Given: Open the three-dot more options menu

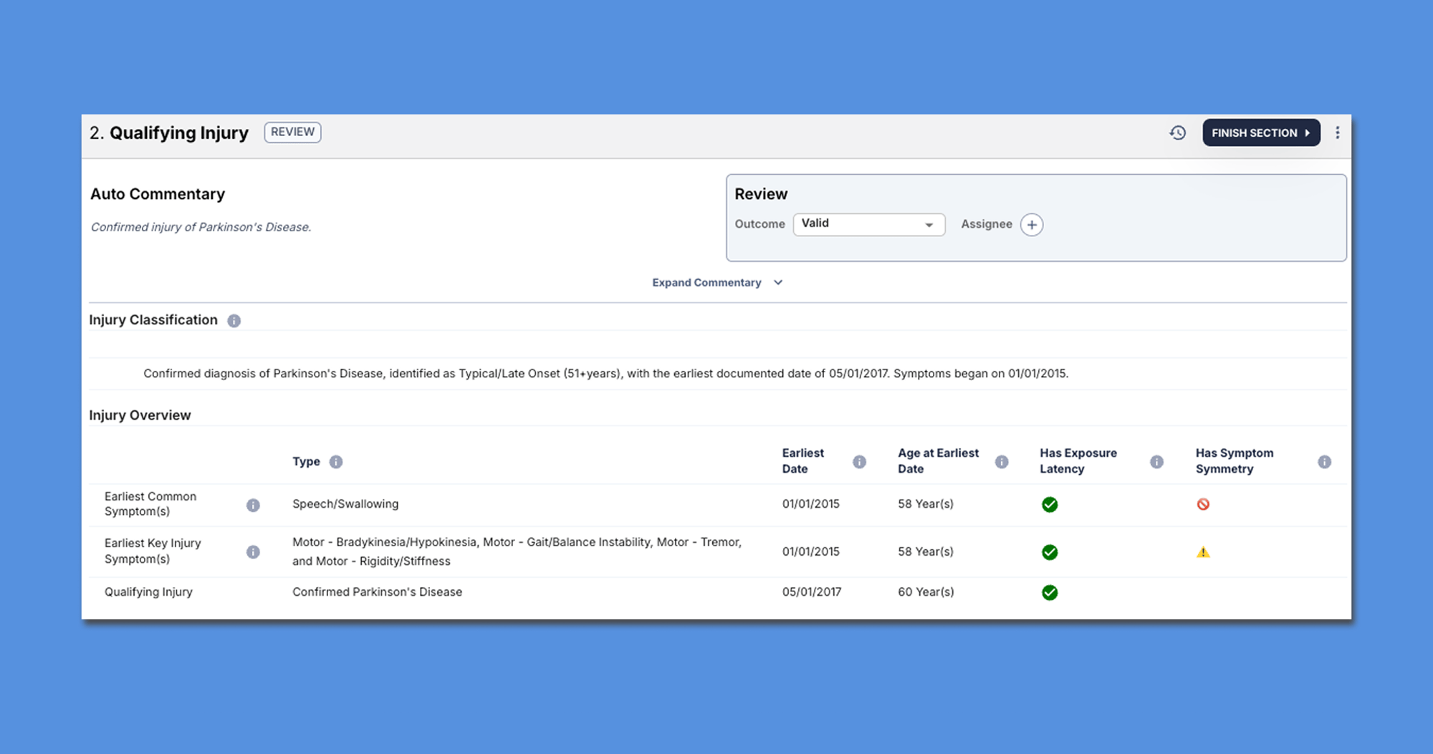Looking at the screenshot, I should pyautogui.click(x=1337, y=132).
